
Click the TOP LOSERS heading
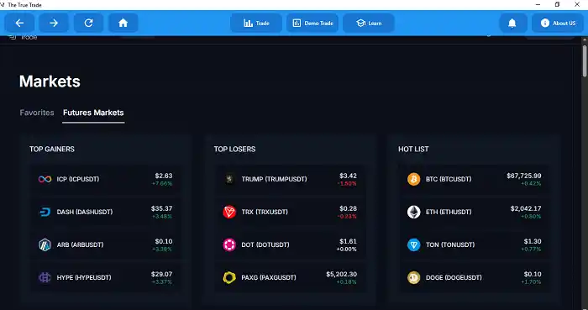[x=234, y=150]
